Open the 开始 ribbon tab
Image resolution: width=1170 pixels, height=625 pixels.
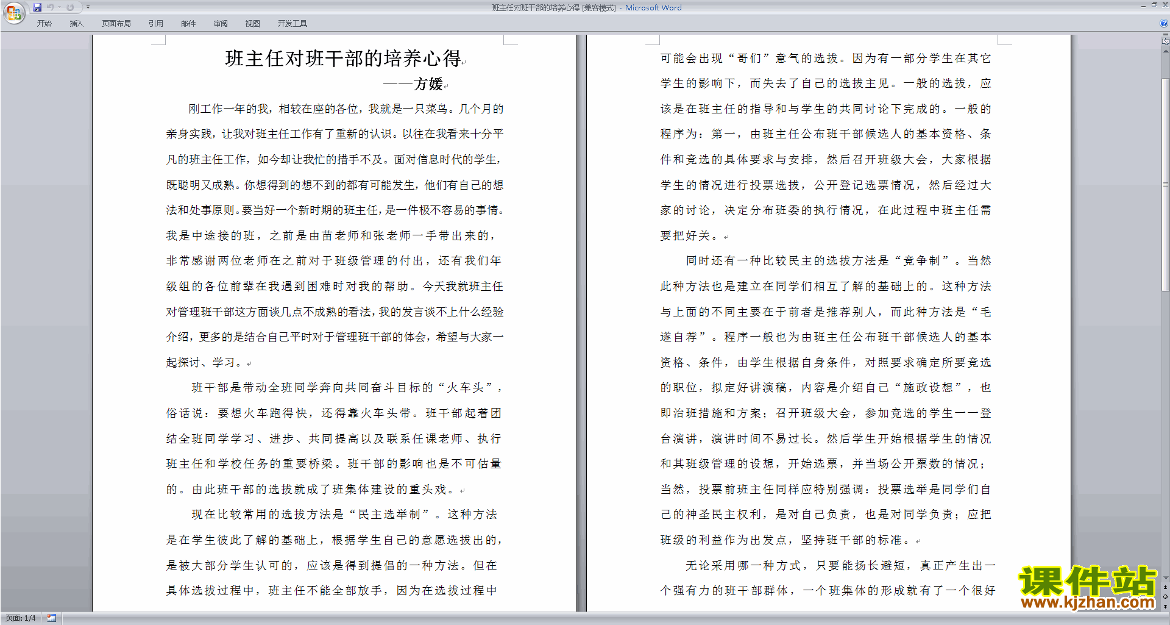pyautogui.click(x=44, y=24)
